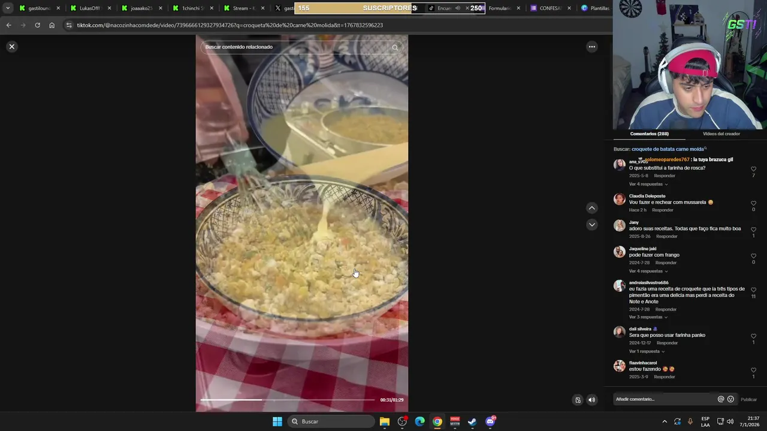Like andreiasilvestre686's comment
This screenshot has height=431, width=767.
click(x=753, y=290)
